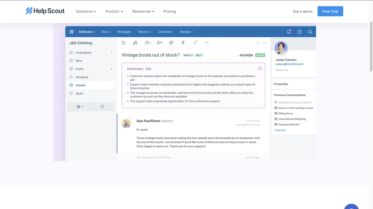This screenshot has width=373, height=209.
Task: Click the new conversation icon
Action: pyautogui.click(x=102, y=107)
